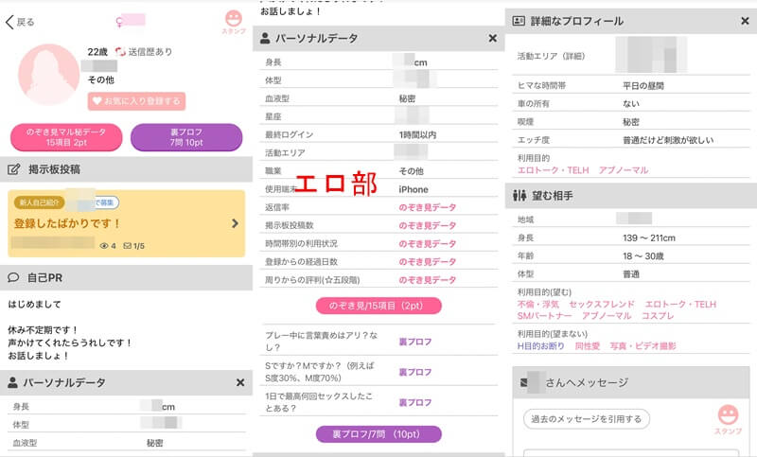
Task: Click the のぞき見/15項目（2pt）pink button
Action: (378, 306)
